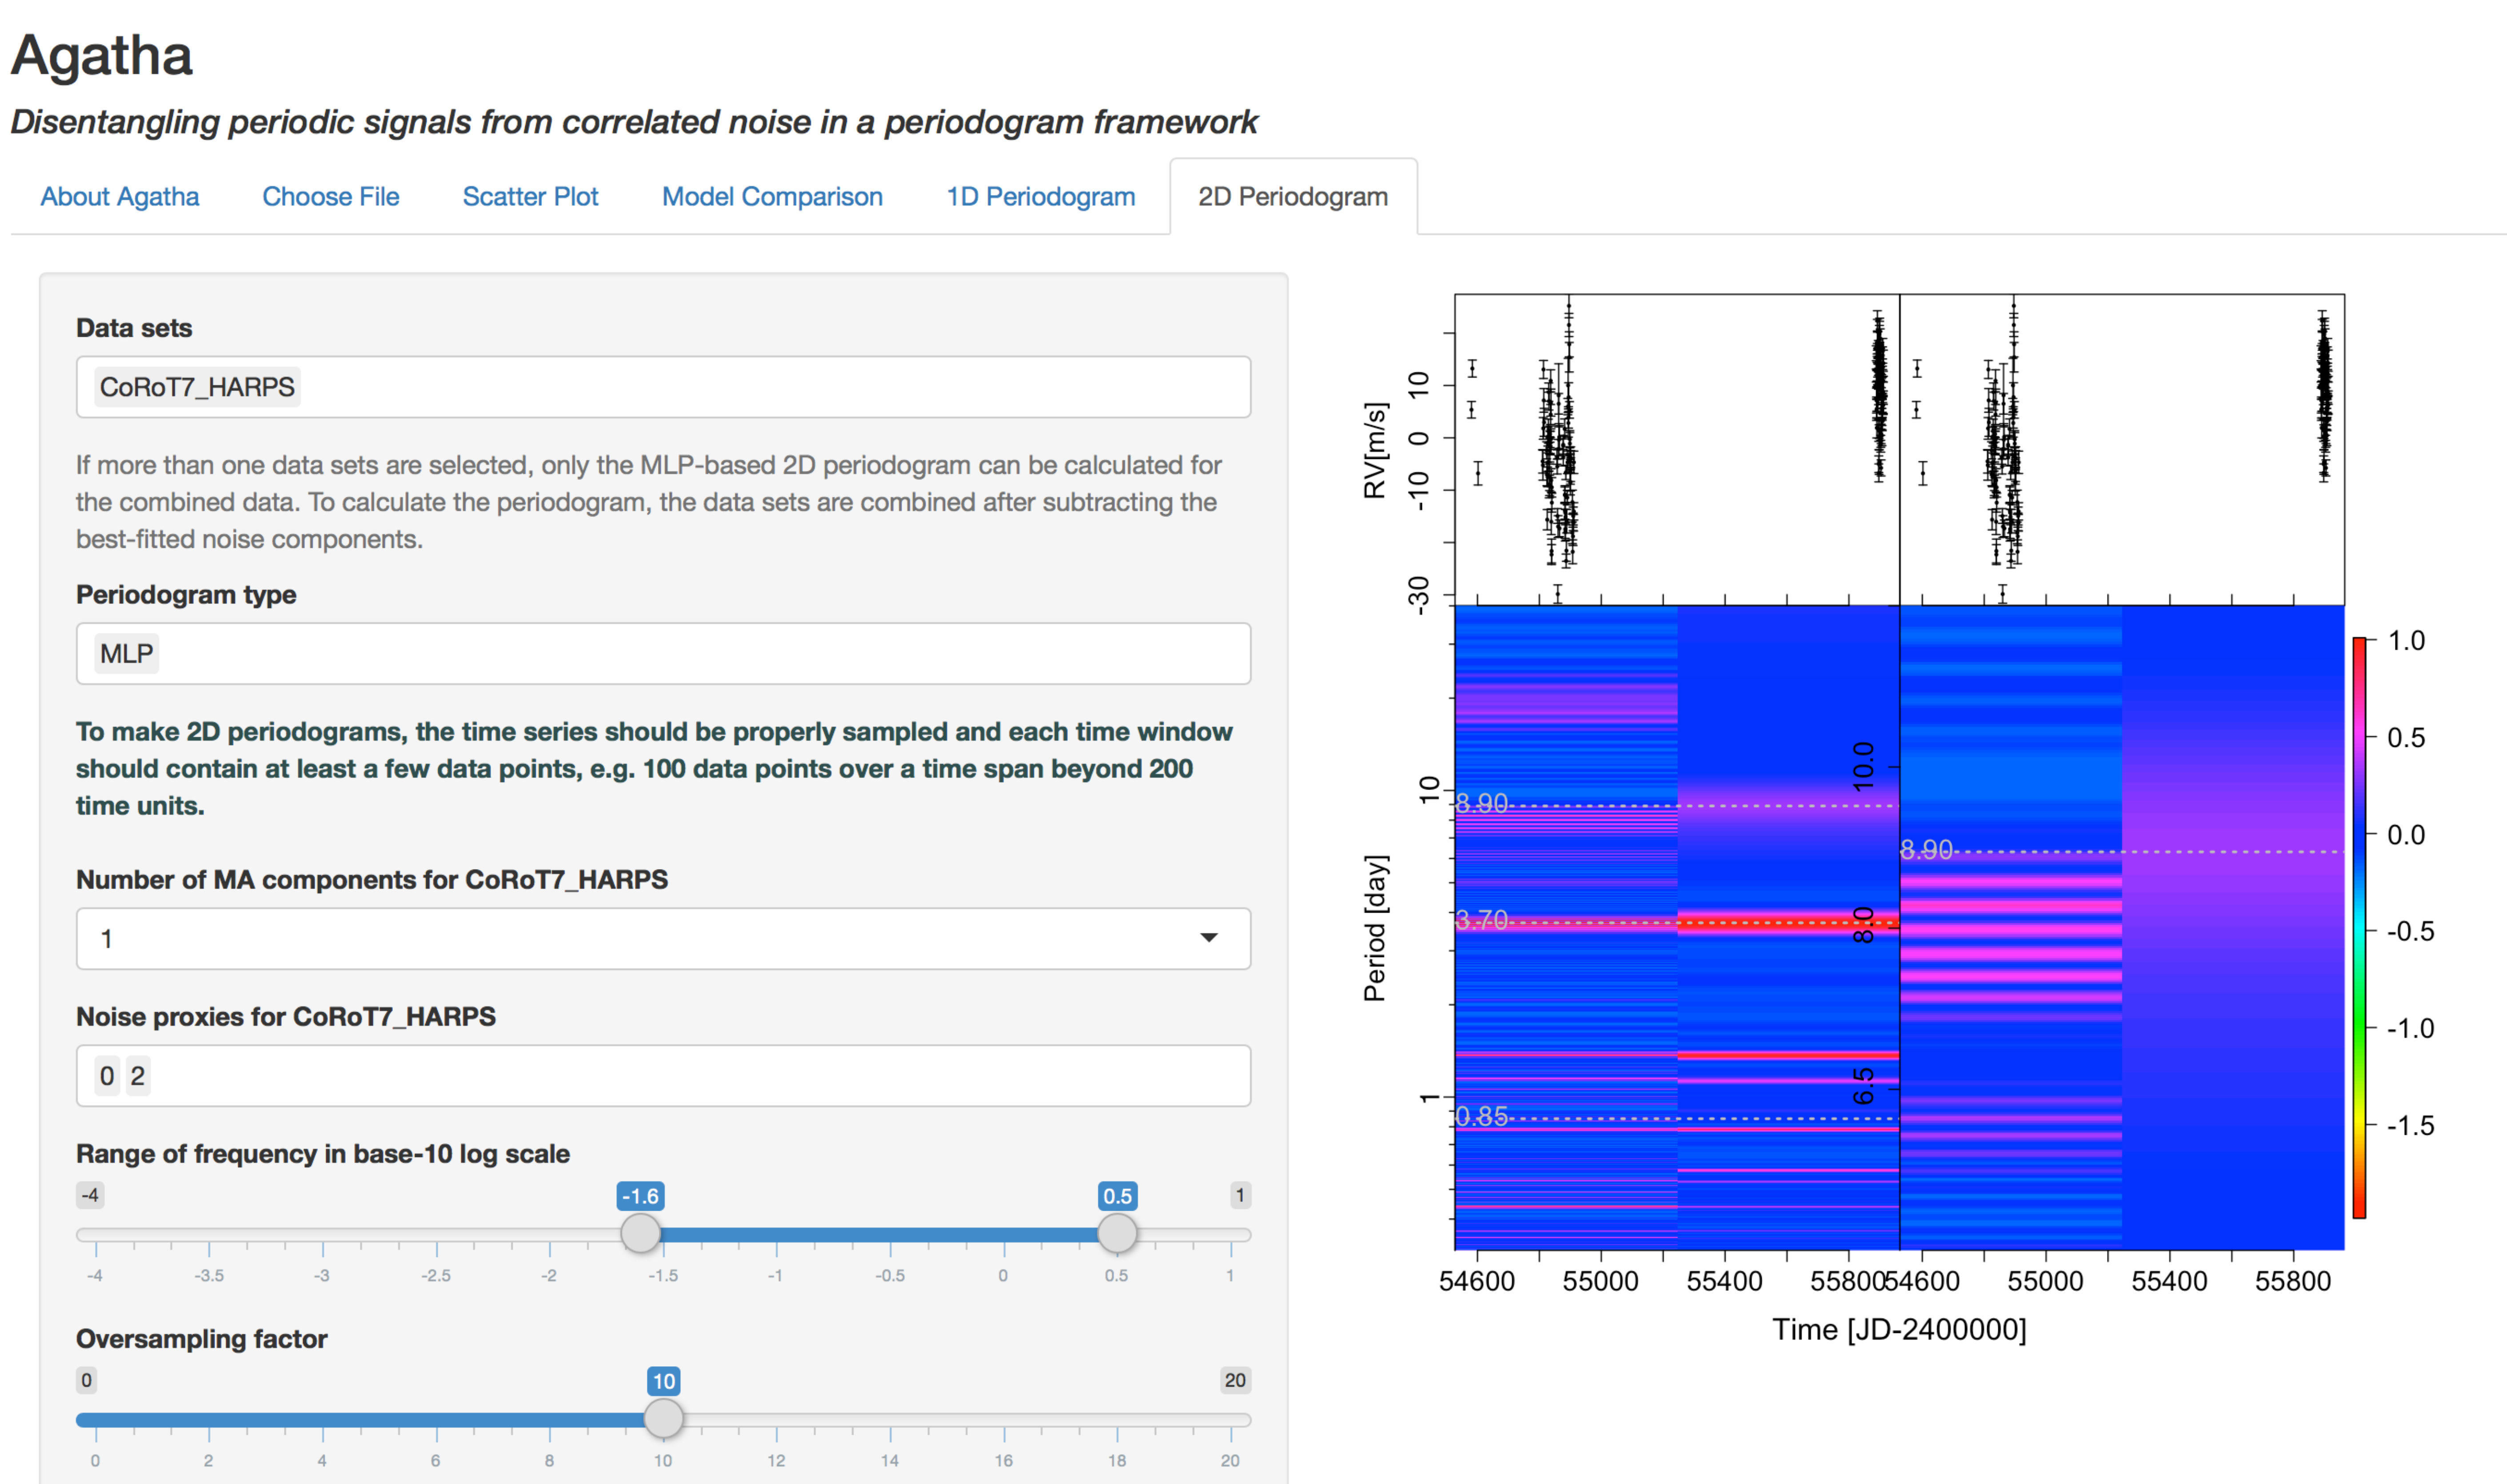Screen dimensions: 2507x1484
Task: Select the 1D Periodogram tab
Action: click(1040, 196)
